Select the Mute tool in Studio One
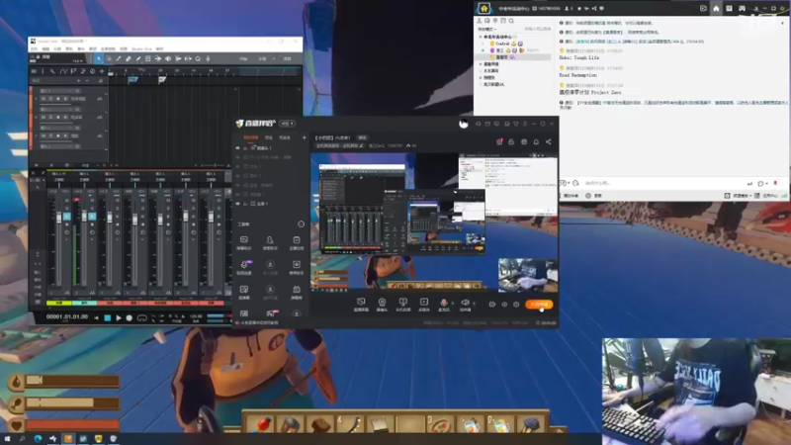Viewport: 791px width, 445px height. [x=147, y=59]
